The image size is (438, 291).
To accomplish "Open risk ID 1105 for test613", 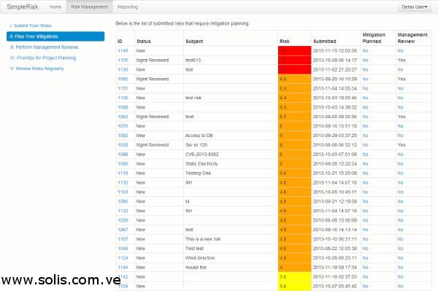I will point(123,61).
